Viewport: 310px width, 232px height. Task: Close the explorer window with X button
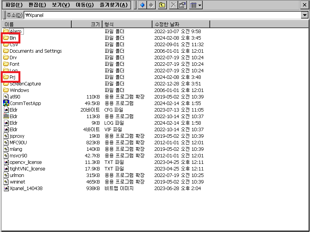(x=305, y=5)
